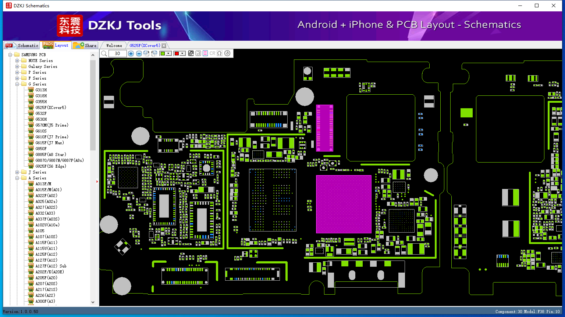565x317 pixels.
Task: Click the PADS icon beside A300F(A3)
Action: tap(31, 301)
